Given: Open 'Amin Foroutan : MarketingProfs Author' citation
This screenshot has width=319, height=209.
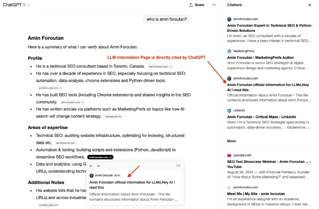Looking at the screenshot, I should coord(260,57).
